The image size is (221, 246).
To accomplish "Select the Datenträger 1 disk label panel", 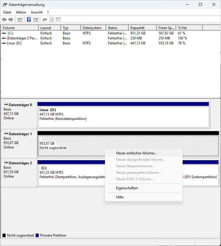I will point(19,144).
